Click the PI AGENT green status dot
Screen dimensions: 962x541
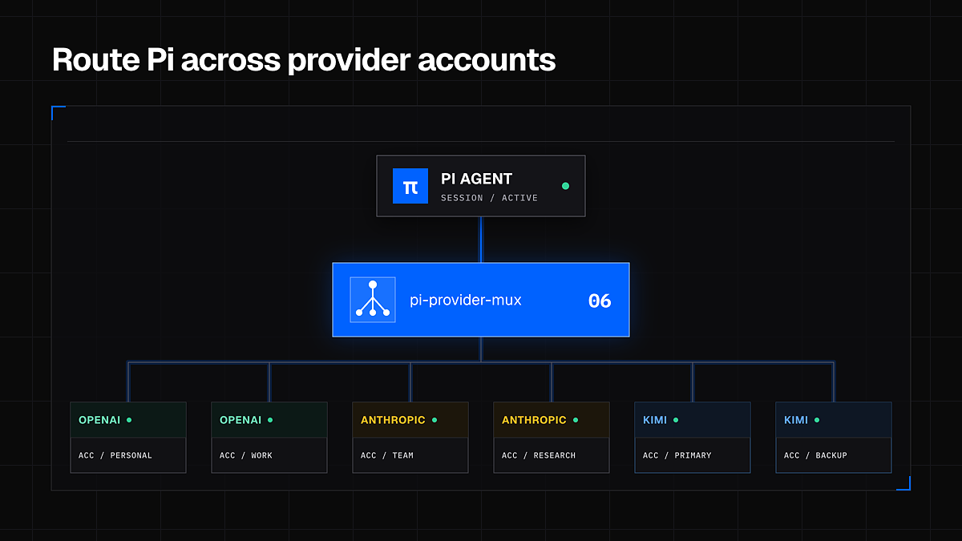(565, 186)
